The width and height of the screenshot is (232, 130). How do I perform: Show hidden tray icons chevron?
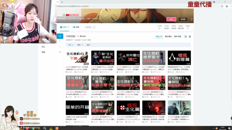(x=214, y=128)
